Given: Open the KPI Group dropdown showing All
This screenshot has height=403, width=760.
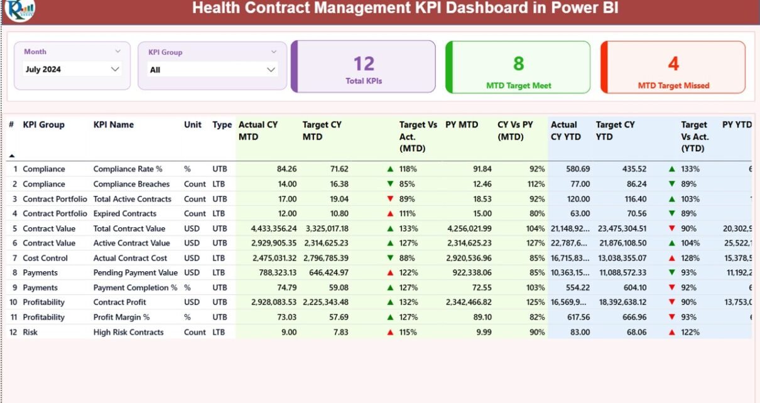Looking at the screenshot, I should point(271,70).
